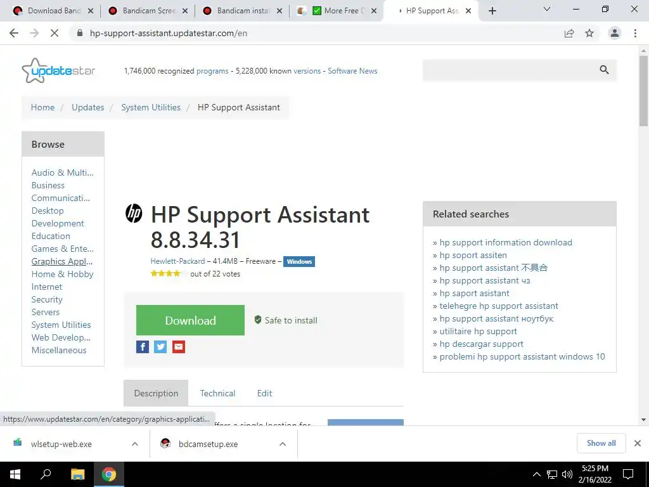Share via email envelope icon
This screenshot has width=649, height=487.
point(178,347)
